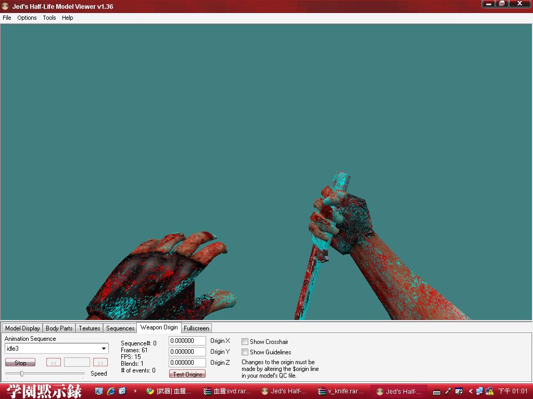The image size is (533, 399).
Task: Click the Frames: 61 info text
Action: (134, 350)
